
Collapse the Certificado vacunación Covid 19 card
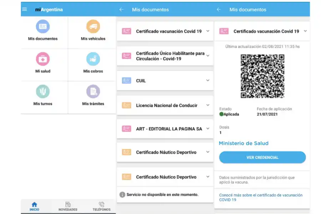coord(305,31)
